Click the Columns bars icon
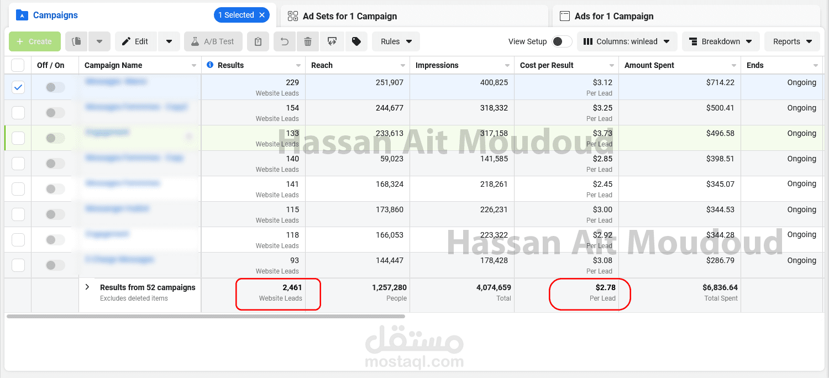This screenshot has height=378, width=829. click(x=588, y=41)
